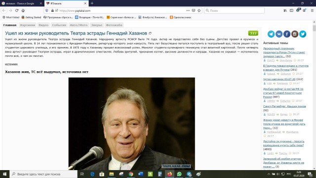Open topic Жених украл невесту в Москве
The height and width of the screenshot is (178, 316).
284,124
